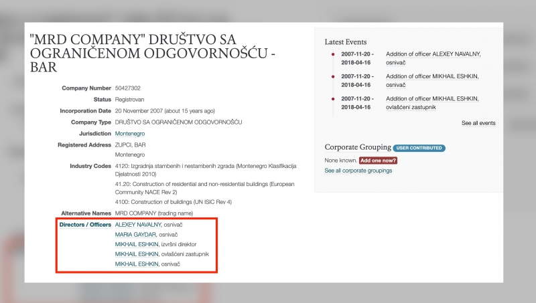Screen dimensions: 536x303
Task: Open MIKHAIL ESHKIN izvršni direktor link
Action: 137,244
